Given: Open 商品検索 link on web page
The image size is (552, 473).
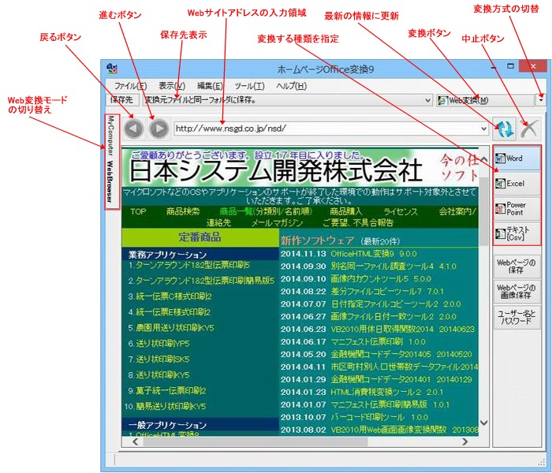Looking at the screenshot, I should [183, 211].
